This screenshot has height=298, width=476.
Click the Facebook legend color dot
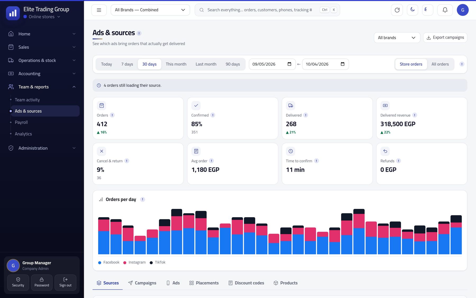[100, 263]
